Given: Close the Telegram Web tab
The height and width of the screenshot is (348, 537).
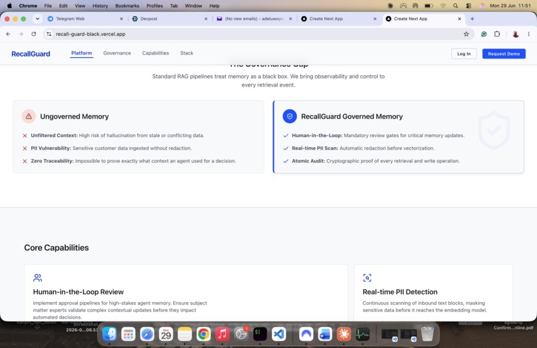Looking at the screenshot, I should [121, 19].
